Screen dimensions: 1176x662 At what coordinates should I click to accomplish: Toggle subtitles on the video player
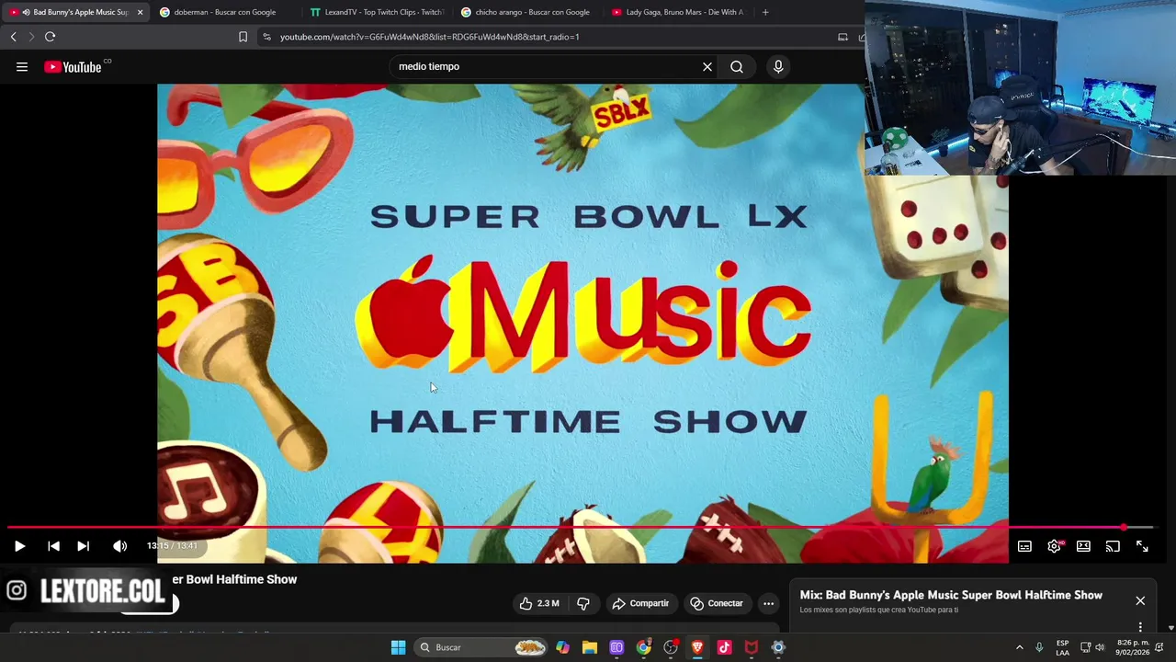pos(1024,546)
